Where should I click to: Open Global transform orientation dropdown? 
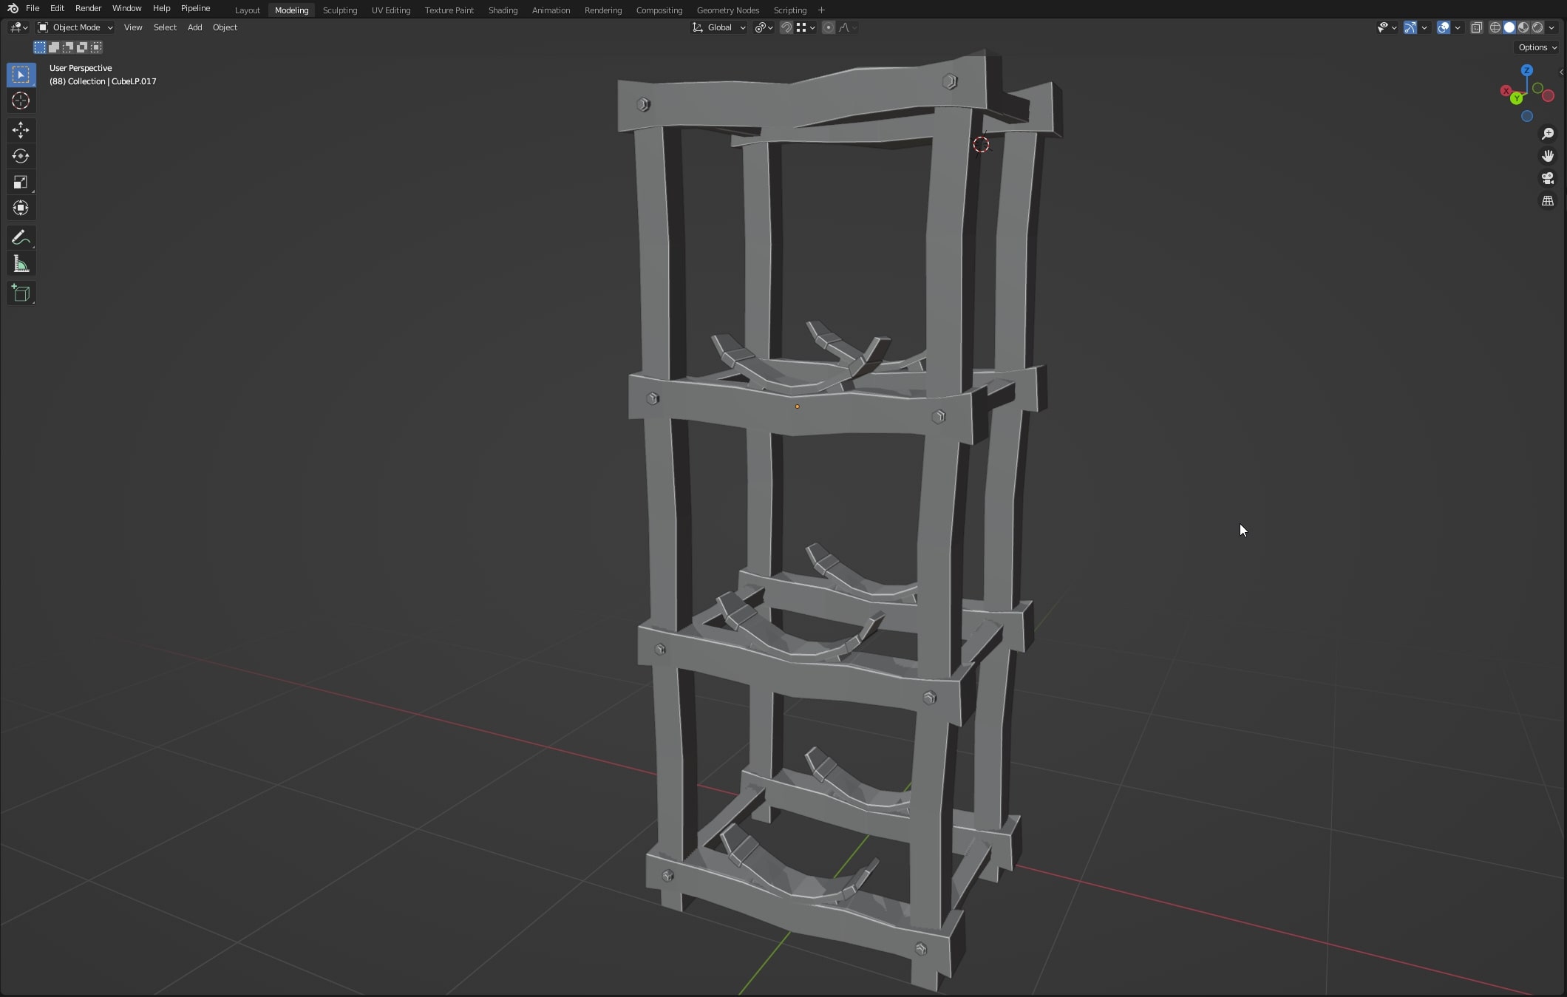pyautogui.click(x=719, y=27)
